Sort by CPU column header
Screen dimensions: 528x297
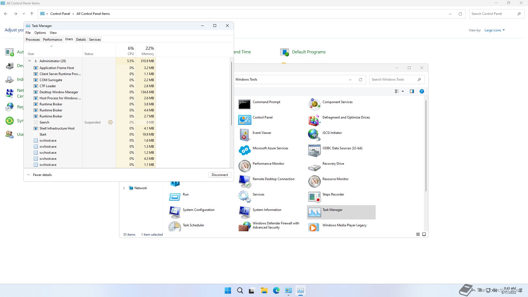[126, 50]
